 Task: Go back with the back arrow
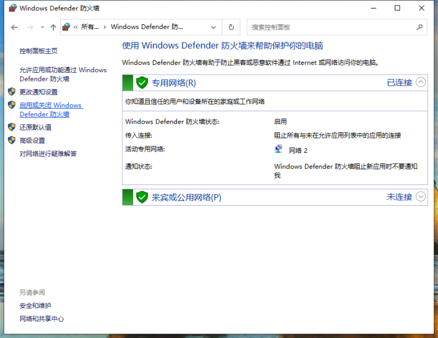pos(14,27)
